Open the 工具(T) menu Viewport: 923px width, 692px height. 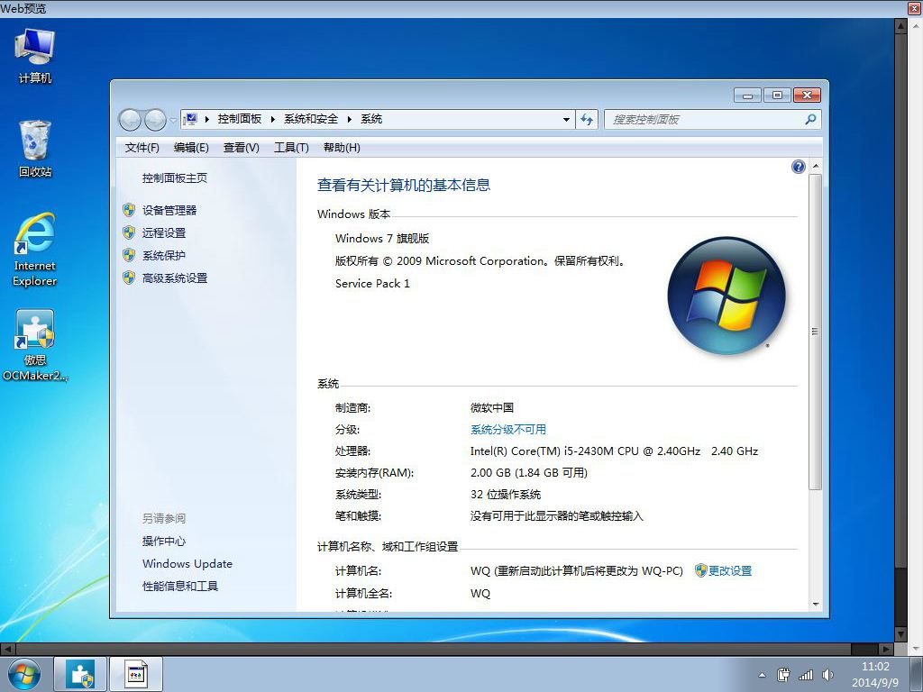click(x=291, y=148)
